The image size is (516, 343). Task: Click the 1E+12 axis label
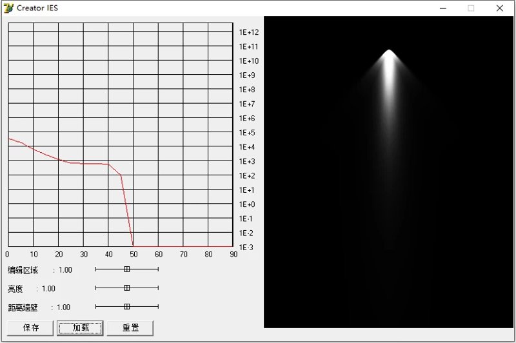249,32
